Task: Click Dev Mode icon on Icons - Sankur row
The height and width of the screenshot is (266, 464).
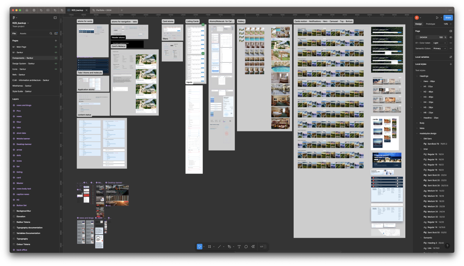Action: pyautogui.click(x=56, y=69)
